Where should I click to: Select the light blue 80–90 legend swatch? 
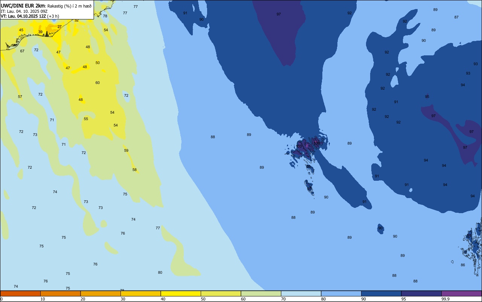click(x=341, y=293)
